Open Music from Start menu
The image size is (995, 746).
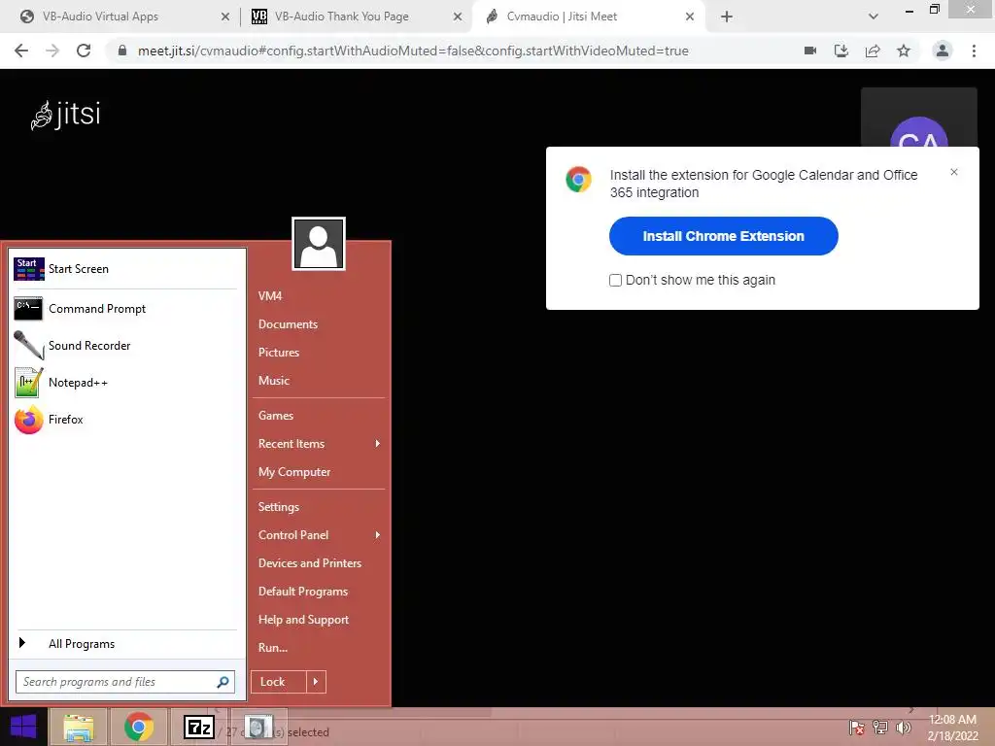point(273,381)
